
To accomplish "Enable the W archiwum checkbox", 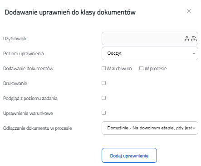I will [103, 68].
